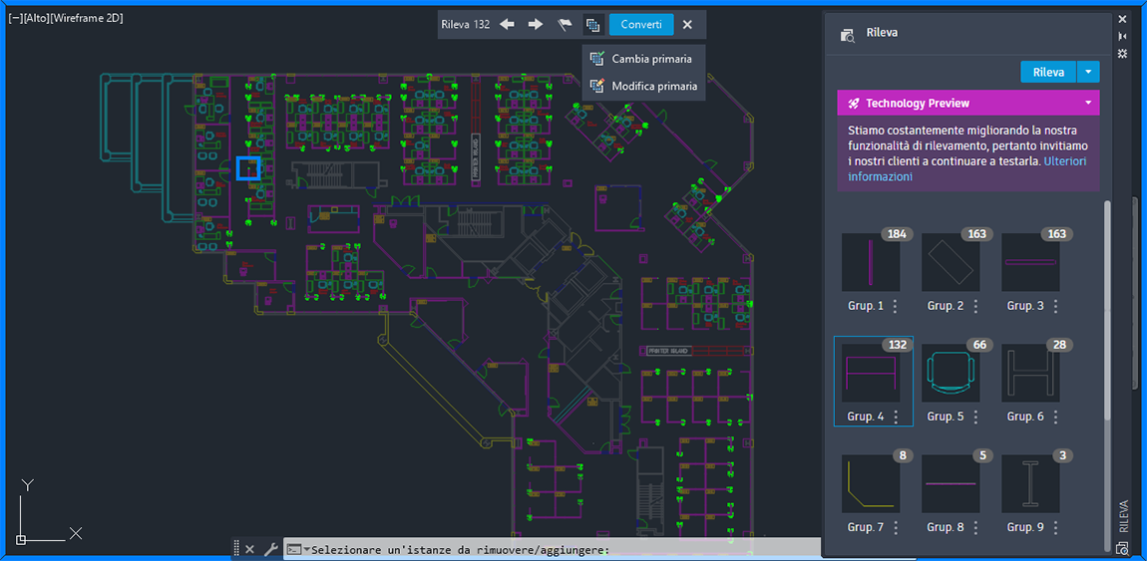Click the wrench customize icon in command line
Image resolution: width=1147 pixels, height=561 pixels.
point(269,549)
